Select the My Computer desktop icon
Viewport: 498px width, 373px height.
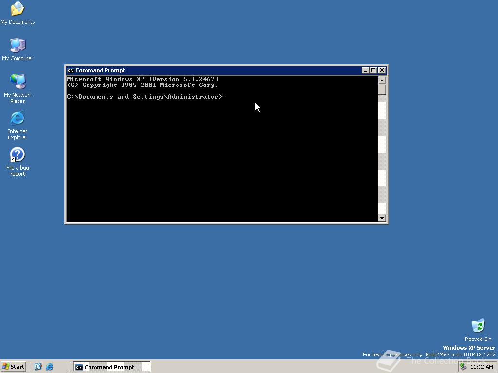(18, 49)
